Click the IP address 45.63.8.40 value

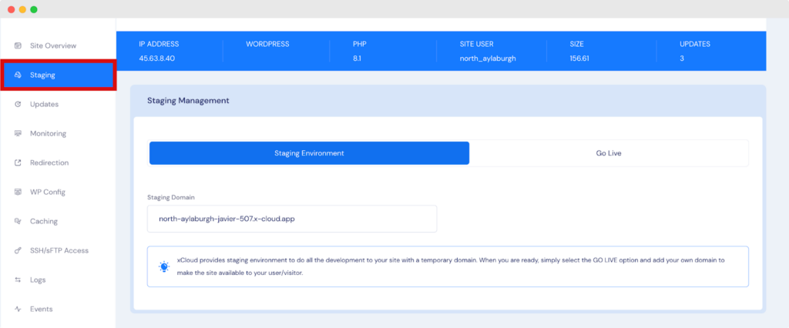(x=156, y=59)
